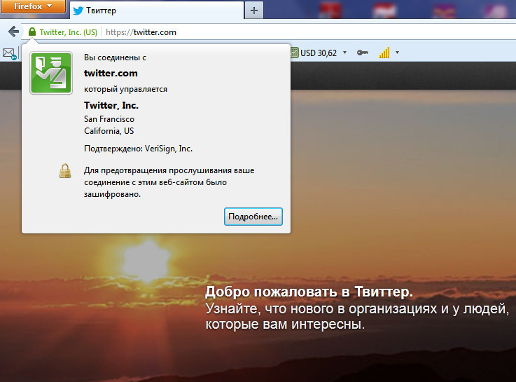Open a new tab with plus button
Viewport: 516px width, 382px height.
point(254,10)
